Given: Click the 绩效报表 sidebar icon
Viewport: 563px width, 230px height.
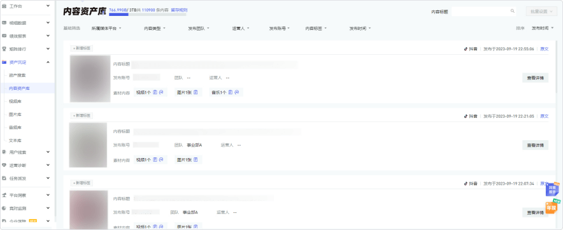Looking at the screenshot, I should (4, 36).
